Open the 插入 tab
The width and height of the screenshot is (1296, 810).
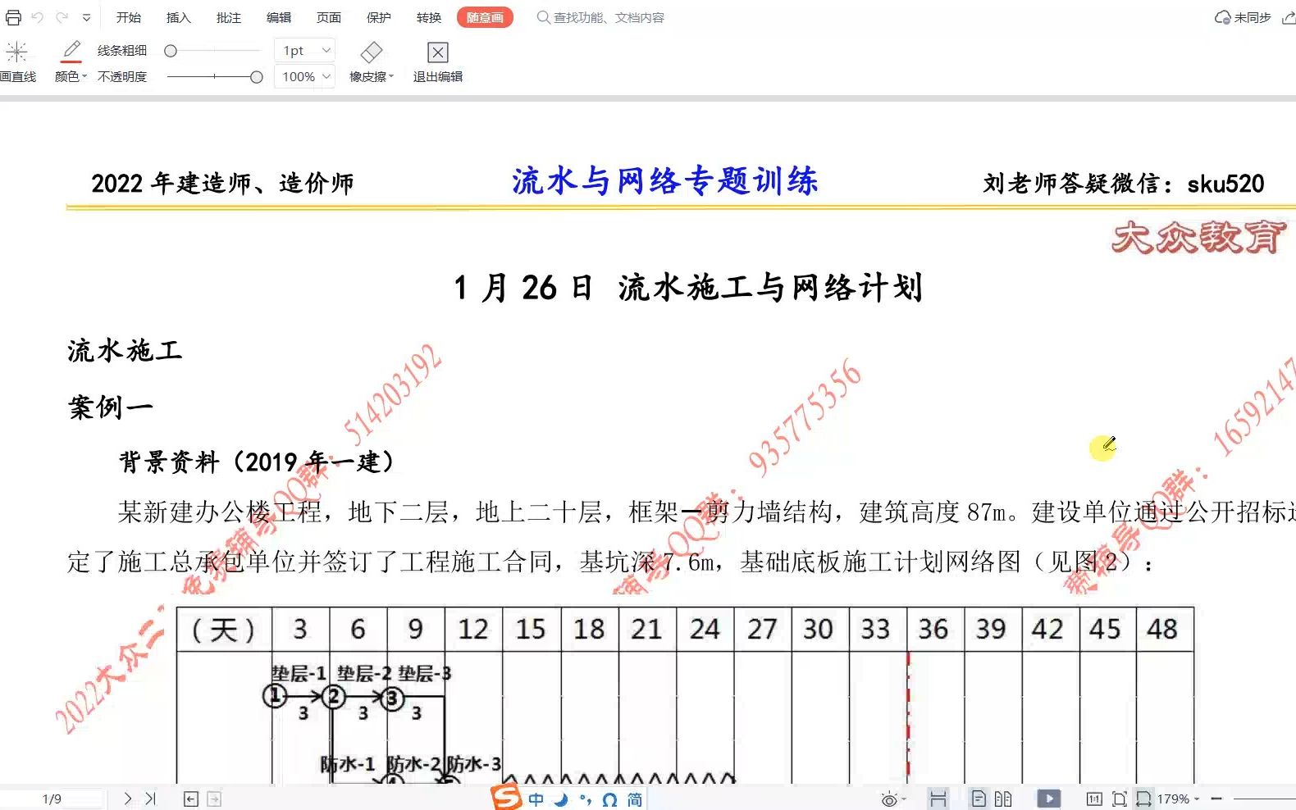(x=178, y=17)
